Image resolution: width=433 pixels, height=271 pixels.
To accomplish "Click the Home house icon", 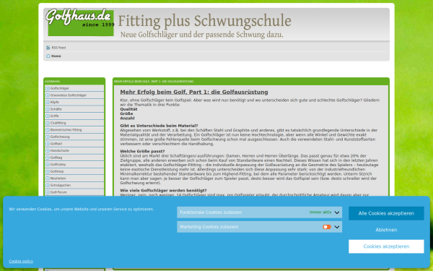I will tap(48, 56).
